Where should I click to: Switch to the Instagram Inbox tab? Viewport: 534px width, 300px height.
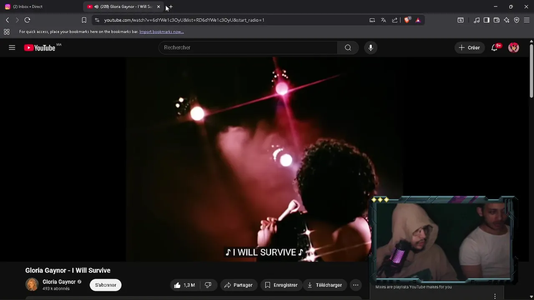point(42,7)
